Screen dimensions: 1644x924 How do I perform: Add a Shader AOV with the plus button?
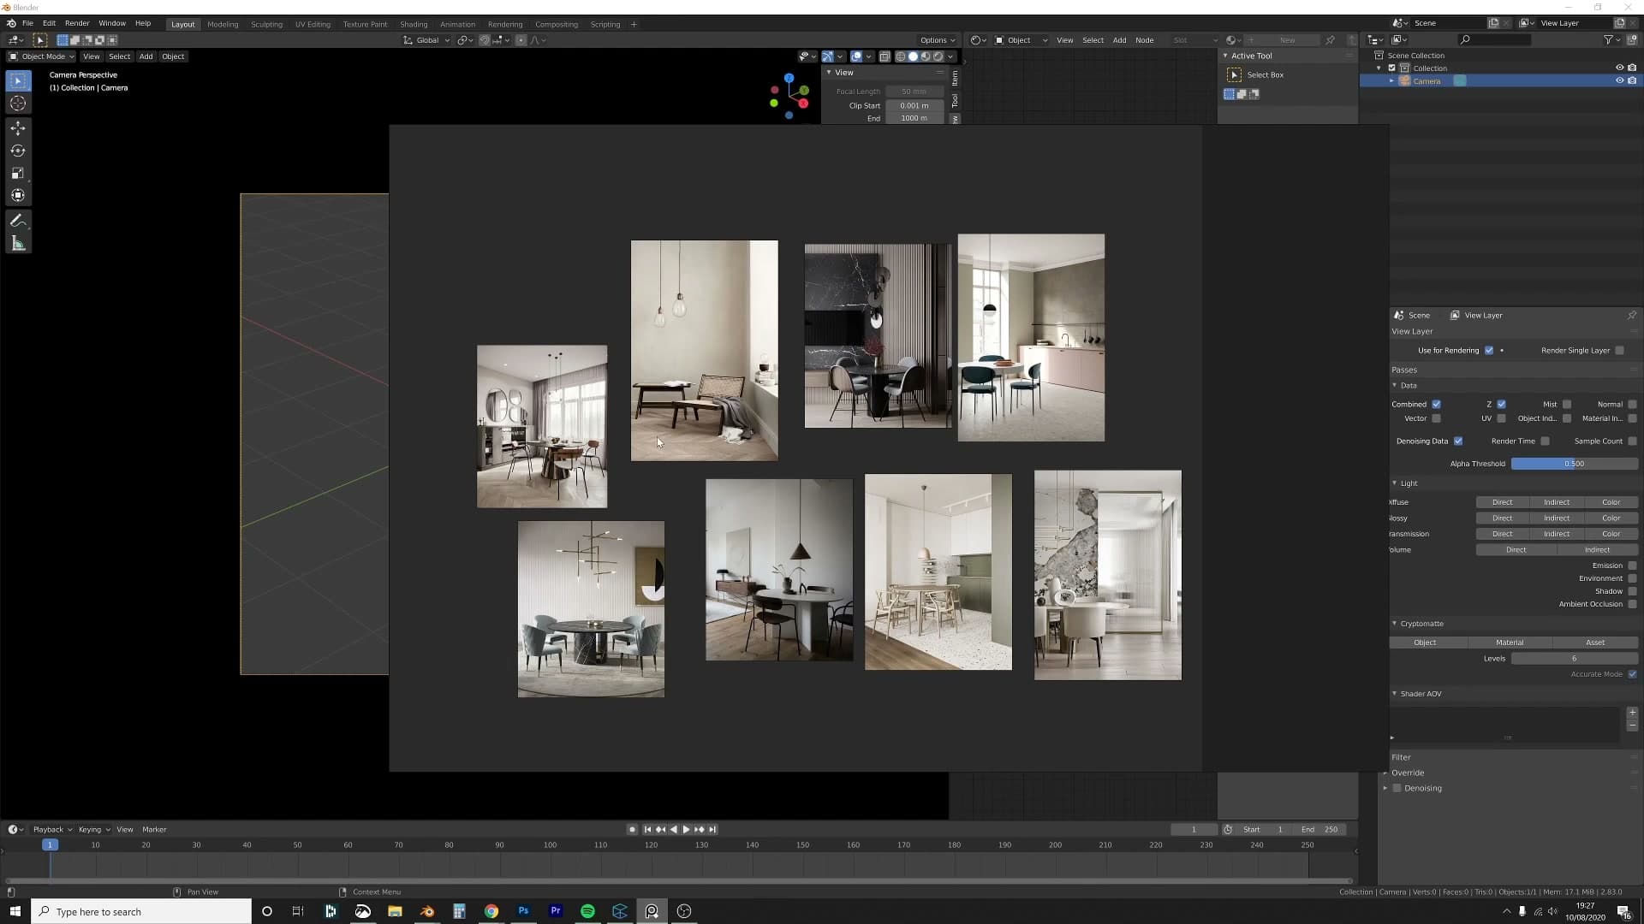coord(1632,713)
